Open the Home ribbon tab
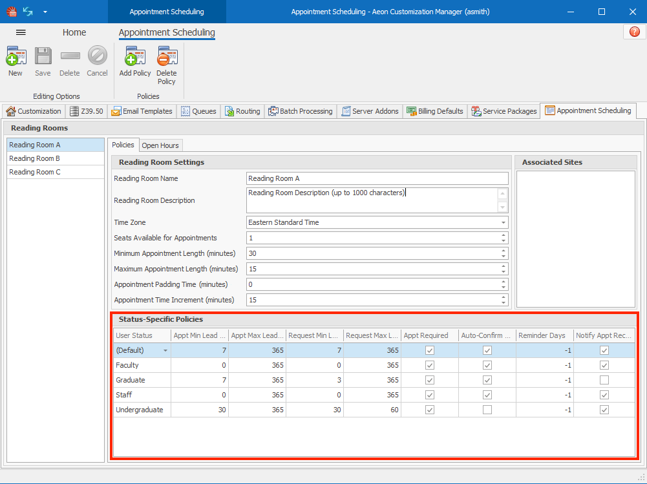Viewport: 647px width, 484px height. [x=74, y=32]
